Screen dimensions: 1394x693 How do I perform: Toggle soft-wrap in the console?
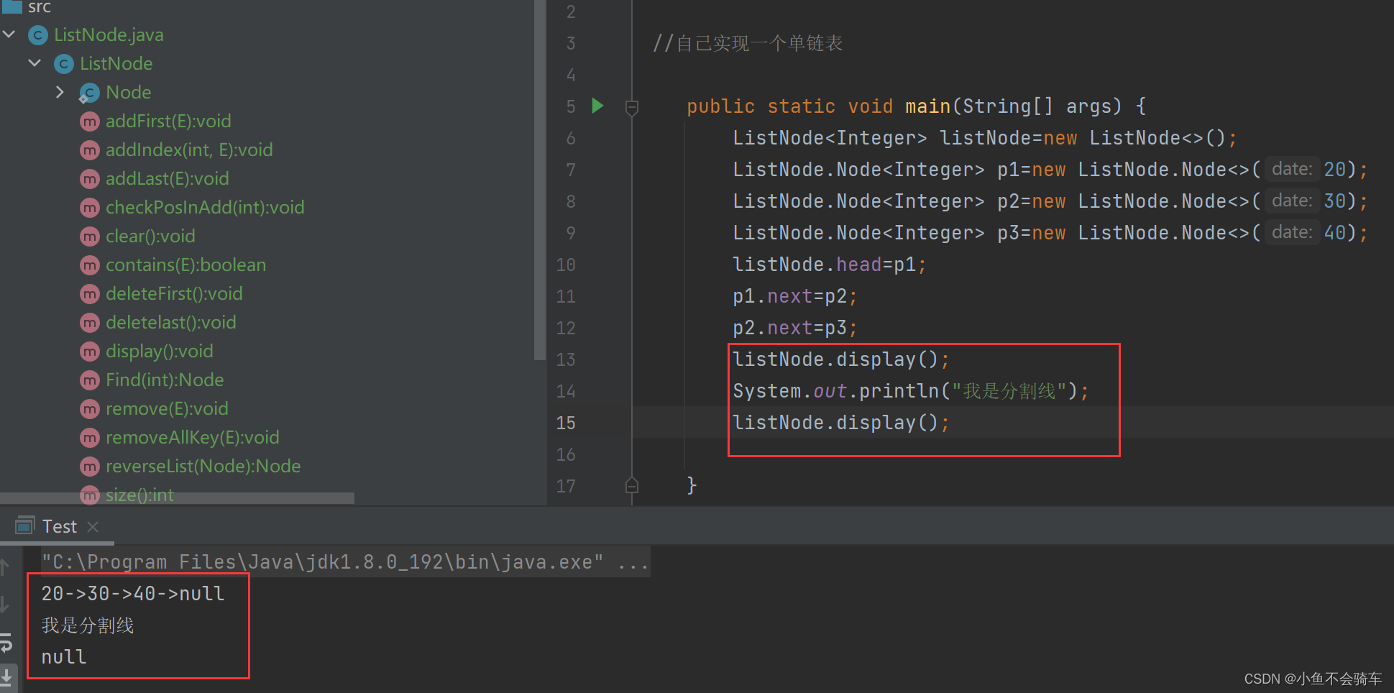(x=6, y=642)
